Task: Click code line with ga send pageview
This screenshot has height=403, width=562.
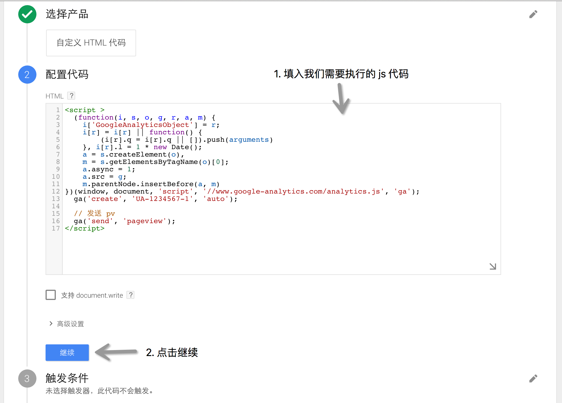Action: (124, 221)
